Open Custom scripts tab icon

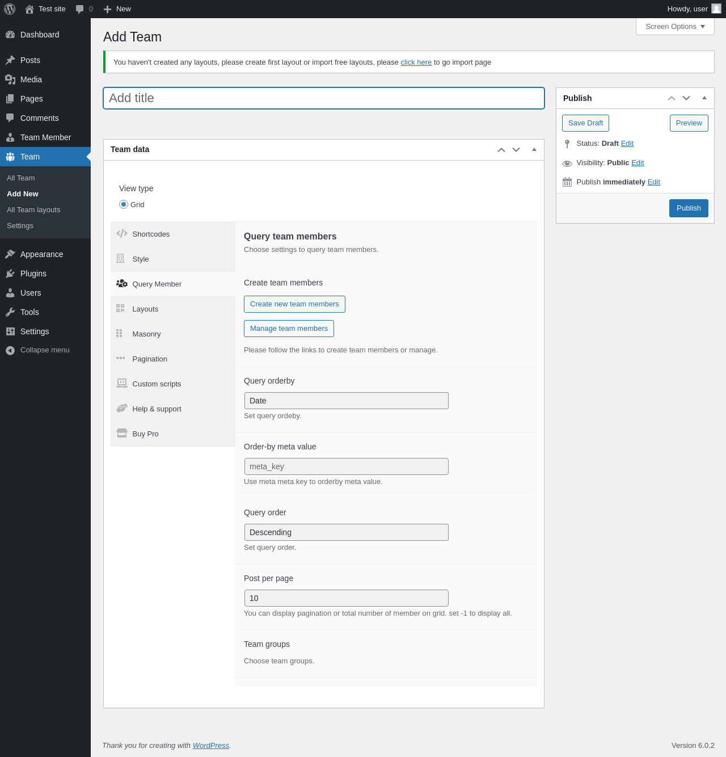tap(122, 383)
